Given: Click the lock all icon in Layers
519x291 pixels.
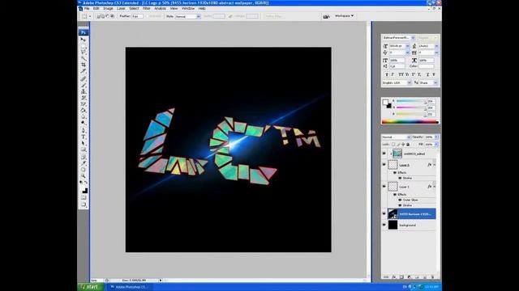Looking at the screenshot, I should point(408,144).
